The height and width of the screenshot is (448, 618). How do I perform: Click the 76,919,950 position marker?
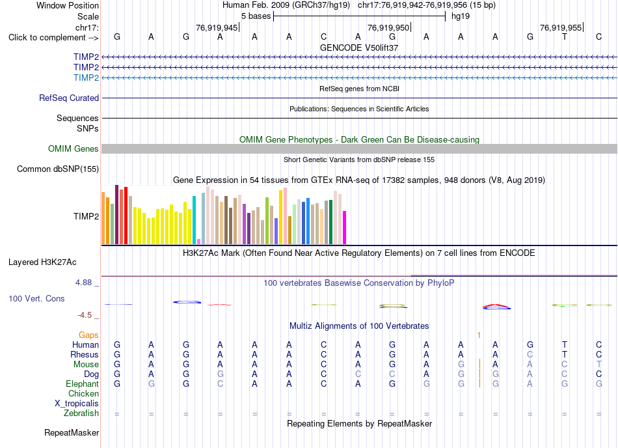pyautogui.click(x=388, y=27)
